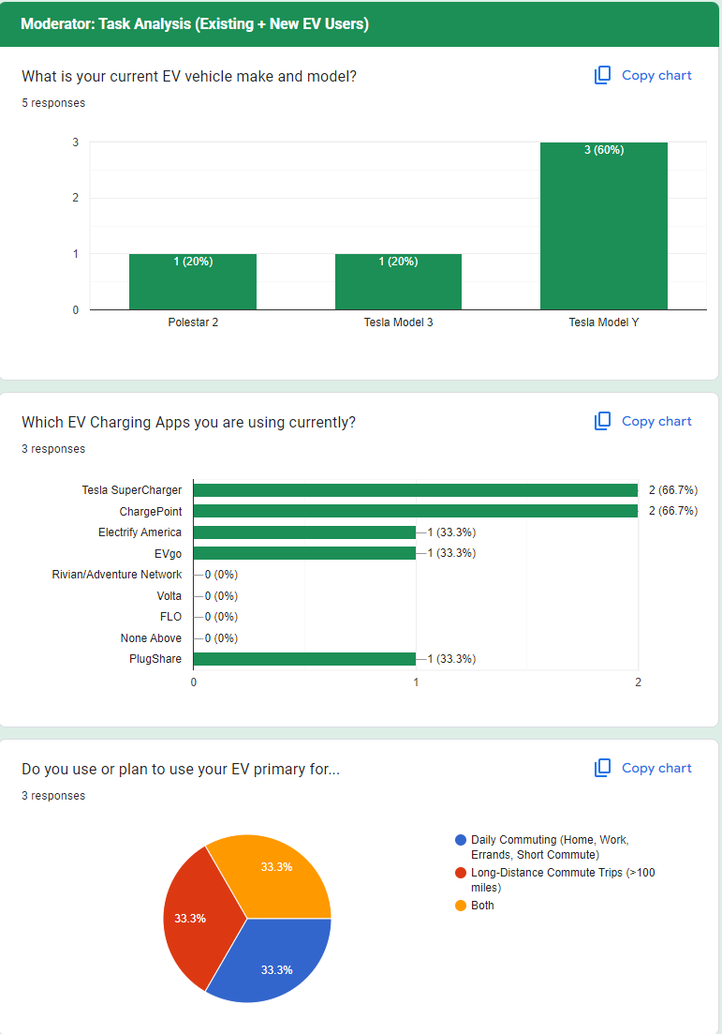722x1034 pixels.
Task: Click the orange Both legend dot
Action: [x=460, y=906]
